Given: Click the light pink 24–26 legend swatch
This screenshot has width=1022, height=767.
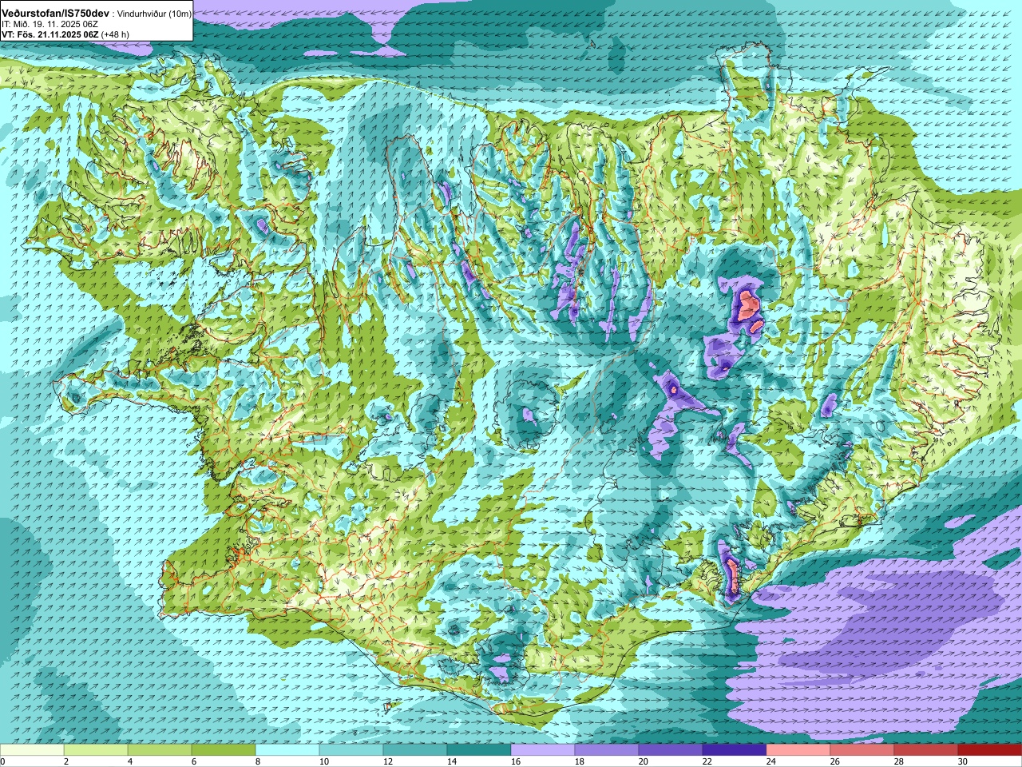Looking at the screenshot, I should pyautogui.click(x=798, y=750).
